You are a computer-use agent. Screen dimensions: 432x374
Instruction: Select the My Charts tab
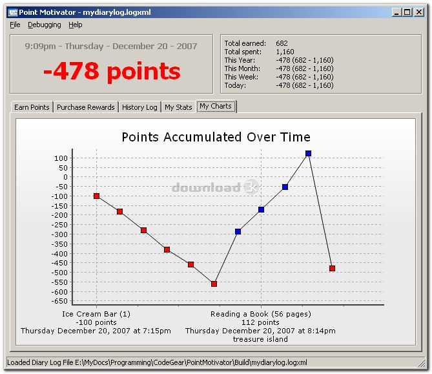[x=216, y=107]
